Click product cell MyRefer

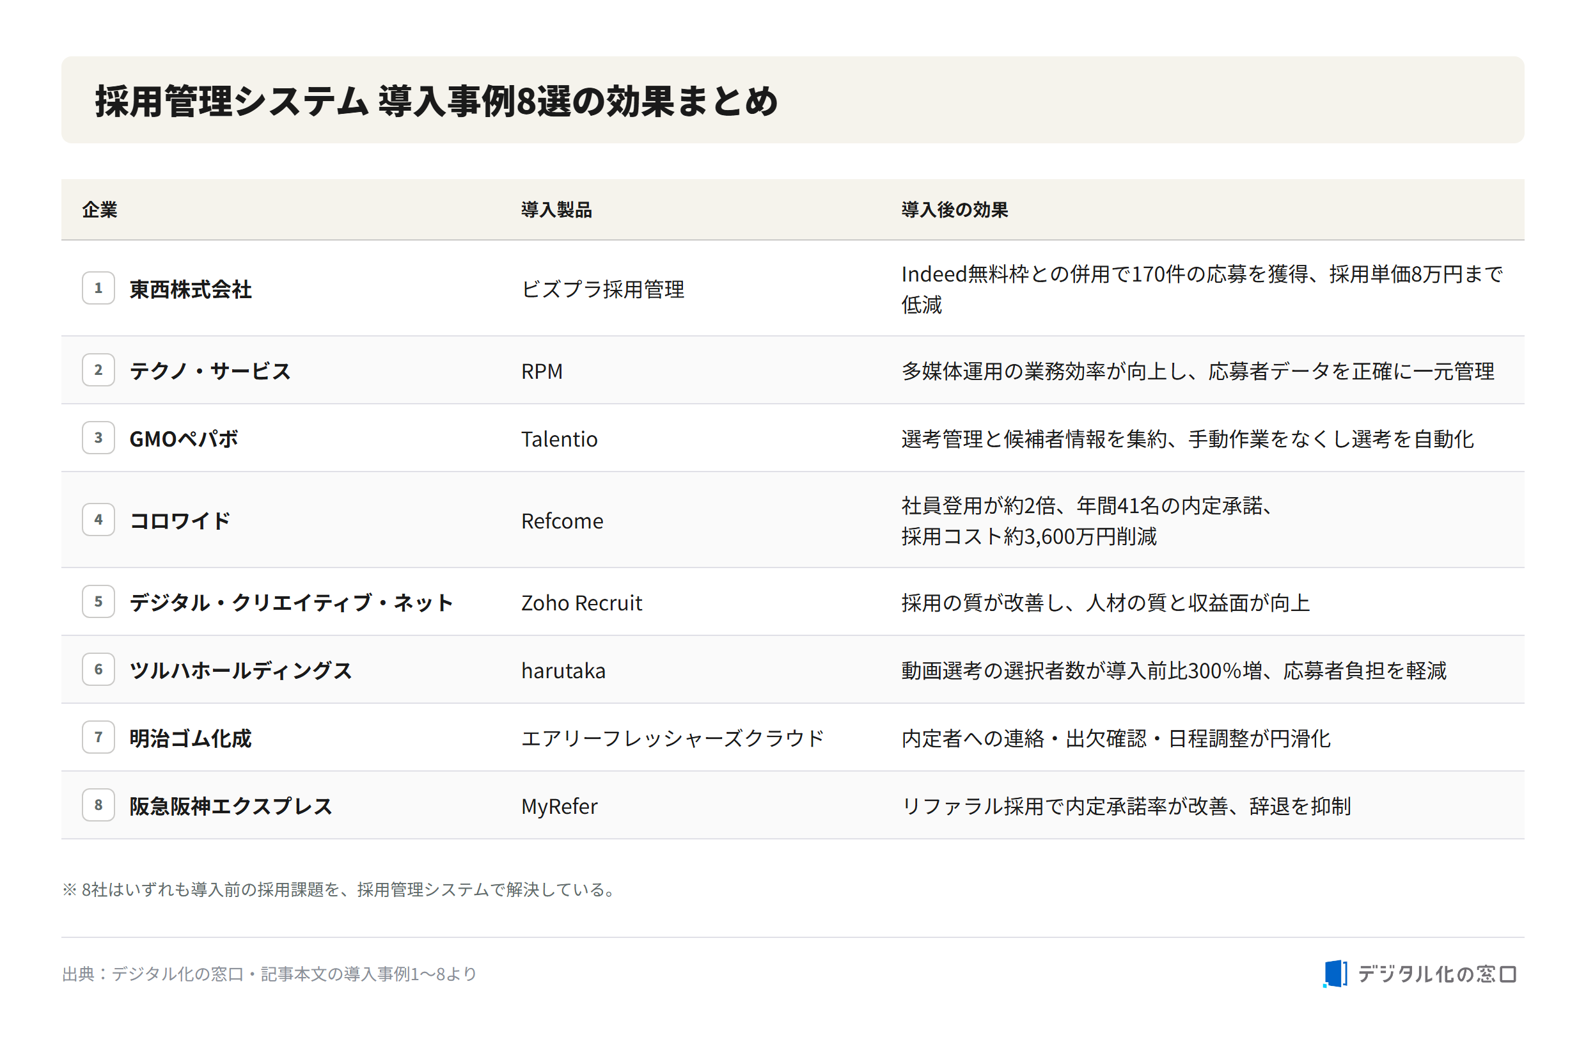click(559, 806)
